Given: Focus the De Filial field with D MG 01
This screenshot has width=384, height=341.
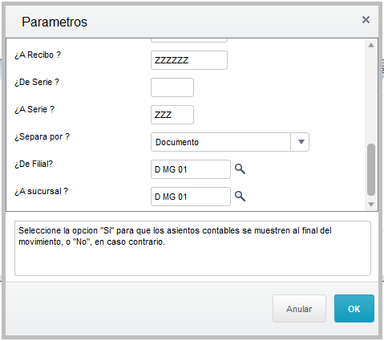Looking at the screenshot, I should pyautogui.click(x=191, y=169).
